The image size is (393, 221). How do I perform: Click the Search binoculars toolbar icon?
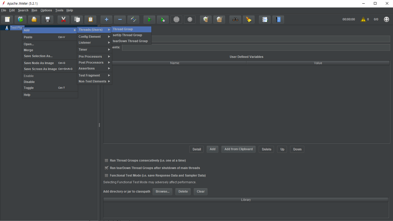(x=235, y=20)
